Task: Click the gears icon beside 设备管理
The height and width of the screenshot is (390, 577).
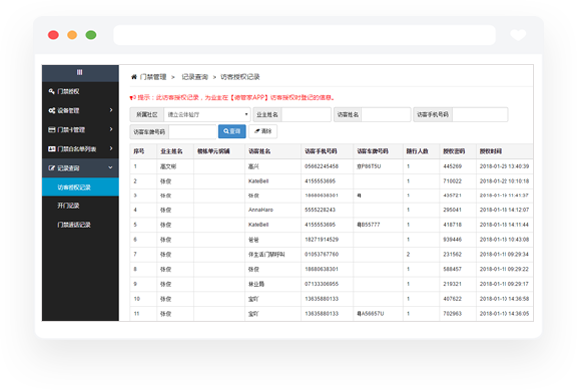Action: pyautogui.click(x=52, y=110)
